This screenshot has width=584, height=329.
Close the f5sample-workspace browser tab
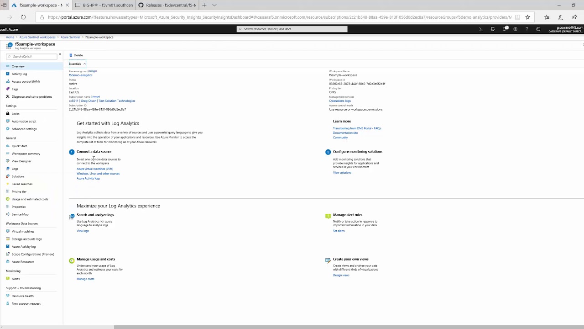[67, 5]
